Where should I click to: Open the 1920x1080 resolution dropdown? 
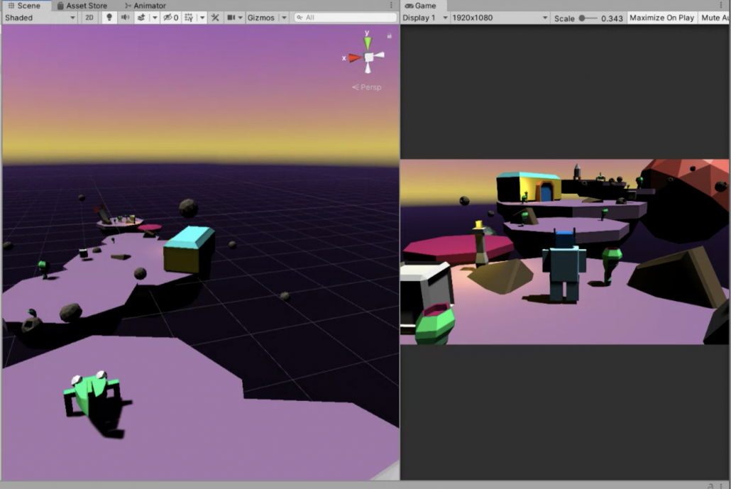pos(500,18)
